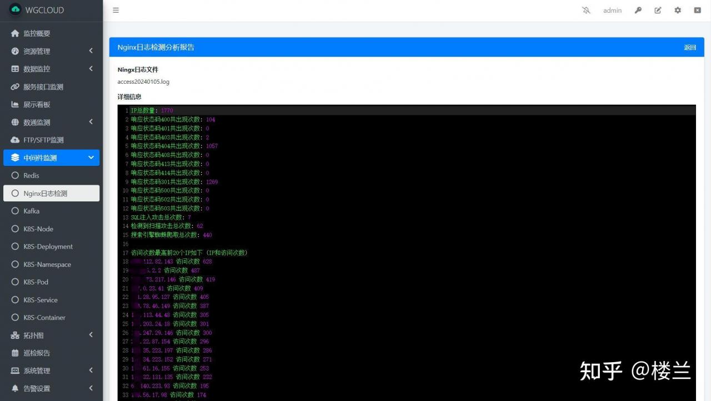Open the K8S-Namespace submenu item
The width and height of the screenshot is (711, 401).
(51, 264)
